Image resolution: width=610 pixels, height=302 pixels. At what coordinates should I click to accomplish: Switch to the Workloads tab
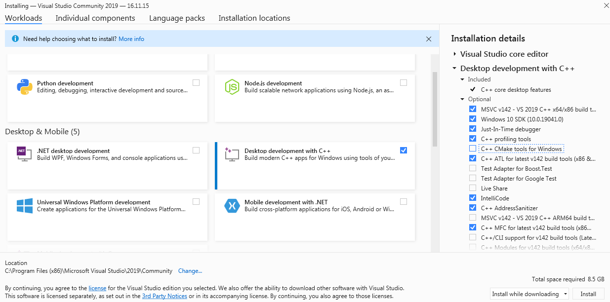coord(24,18)
